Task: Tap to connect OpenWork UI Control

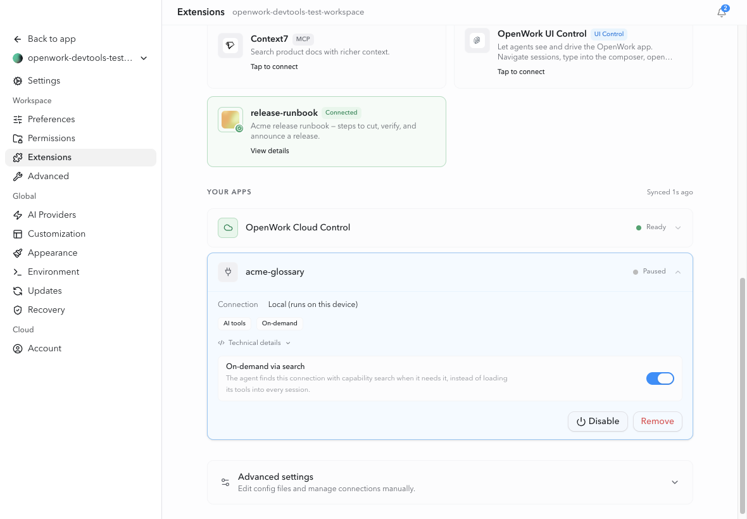Action: point(521,72)
